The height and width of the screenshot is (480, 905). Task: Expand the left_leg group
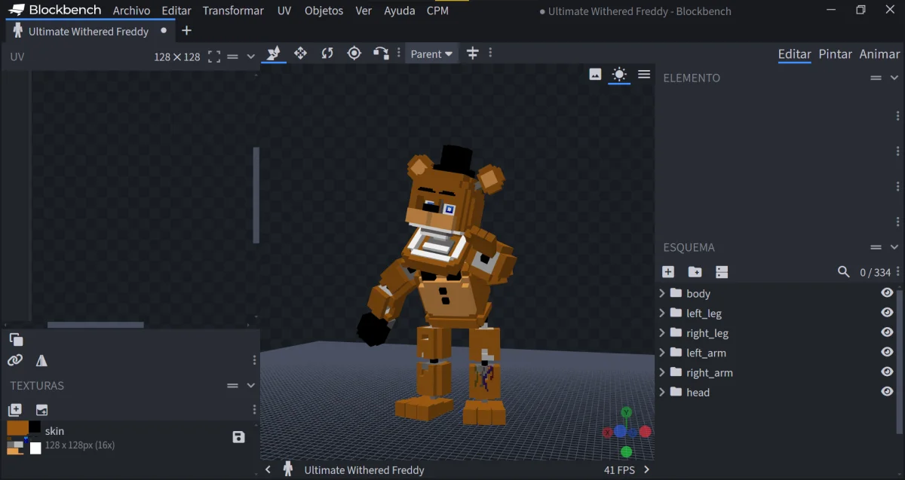click(x=662, y=313)
